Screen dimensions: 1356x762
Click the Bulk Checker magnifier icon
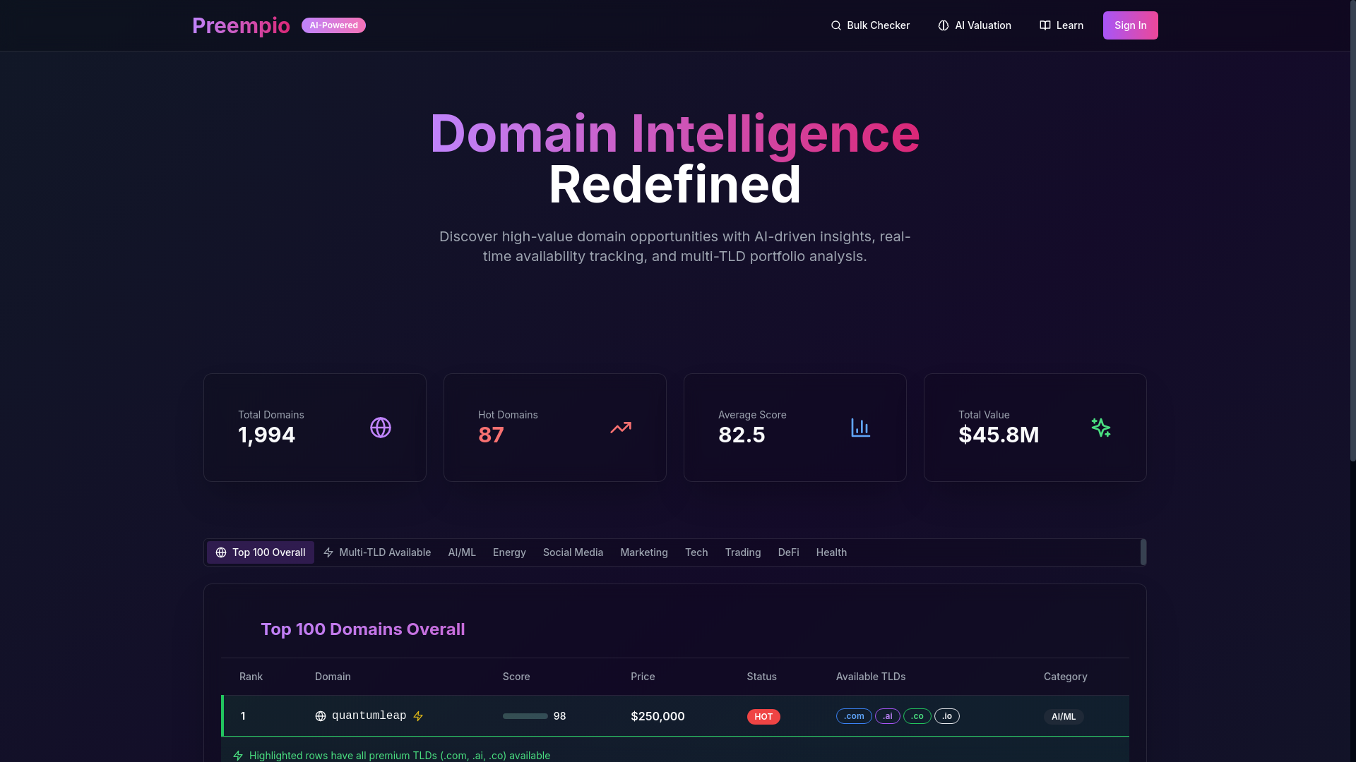coord(836,25)
